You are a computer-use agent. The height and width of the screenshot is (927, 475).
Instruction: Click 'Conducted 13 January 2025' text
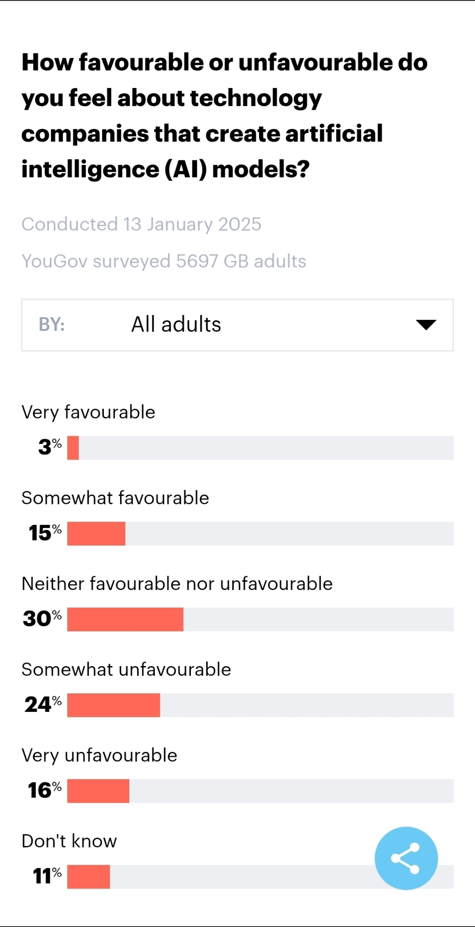141,224
